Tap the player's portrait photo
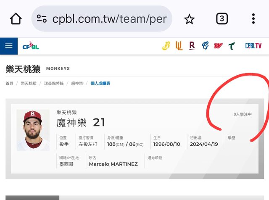The height and width of the screenshot is (200, 269). [33, 130]
